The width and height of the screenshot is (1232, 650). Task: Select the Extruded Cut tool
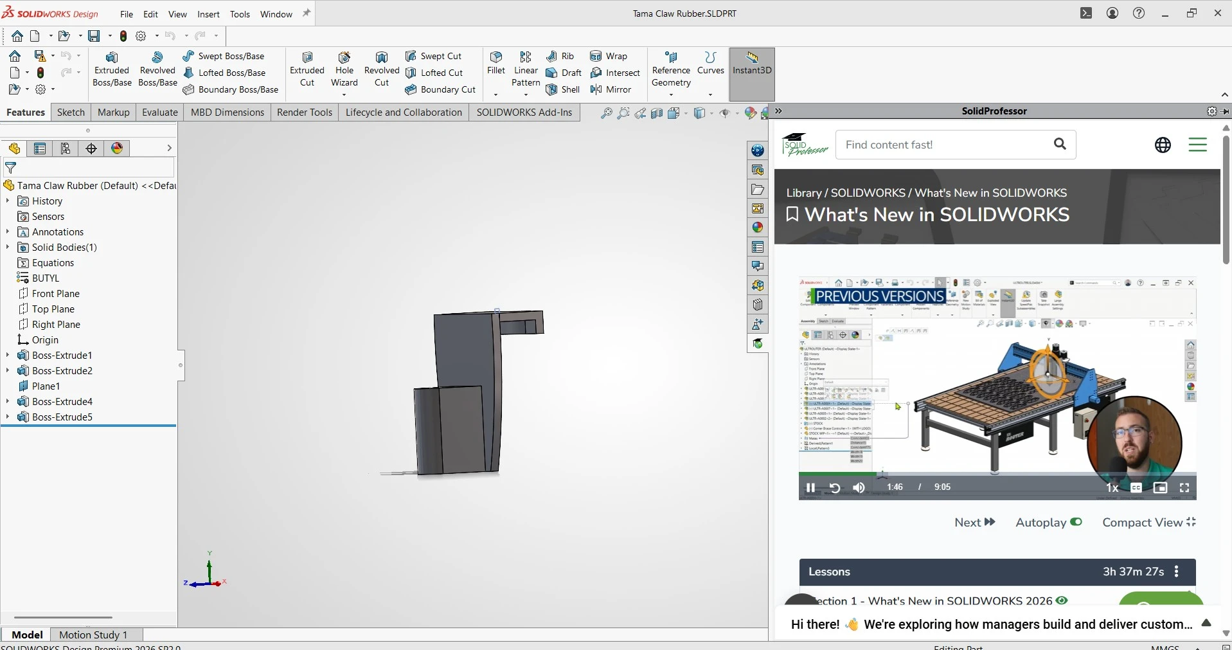pos(307,69)
